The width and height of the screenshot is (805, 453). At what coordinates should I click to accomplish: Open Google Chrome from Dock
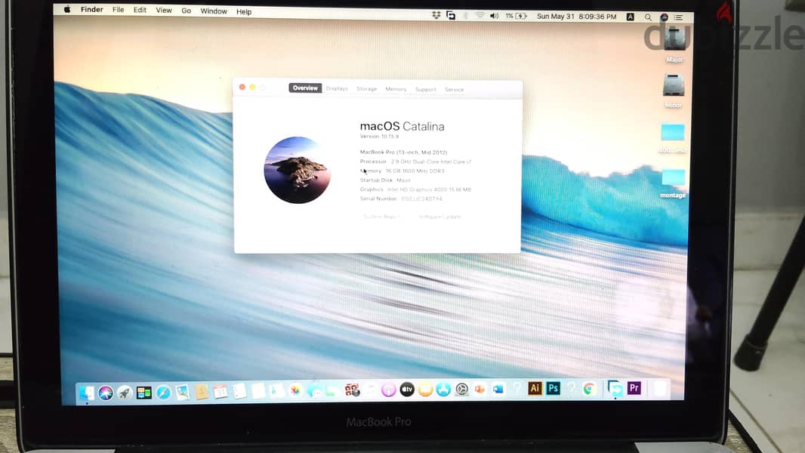(589, 389)
